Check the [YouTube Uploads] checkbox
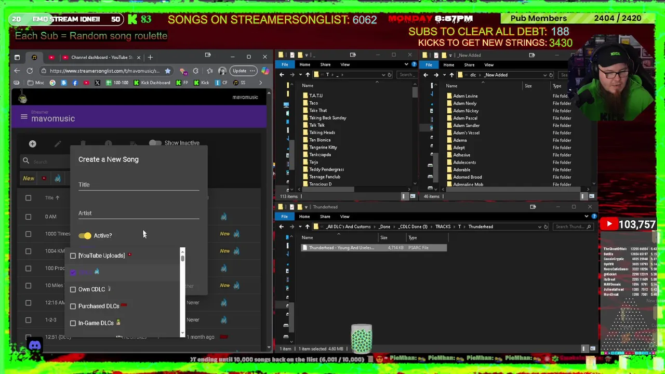The image size is (665, 374). pyautogui.click(x=73, y=256)
